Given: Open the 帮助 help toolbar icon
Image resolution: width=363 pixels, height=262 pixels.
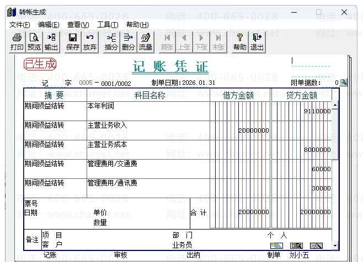Looking at the screenshot, I should tap(240, 42).
